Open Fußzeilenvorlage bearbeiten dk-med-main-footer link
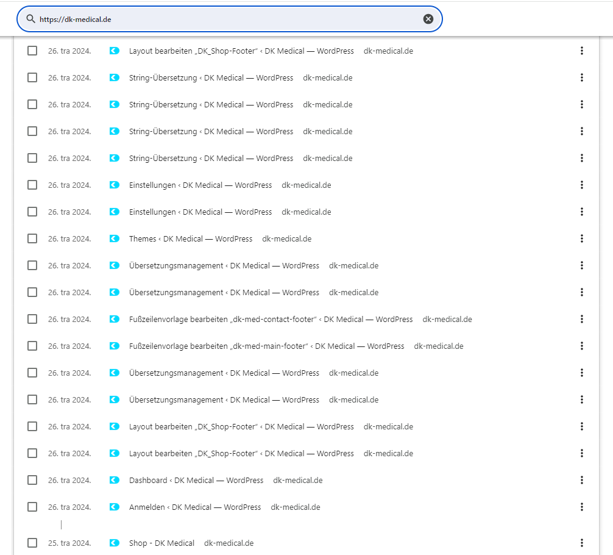Image resolution: width=613 pixels, height=555 pixels. point(267,346)
